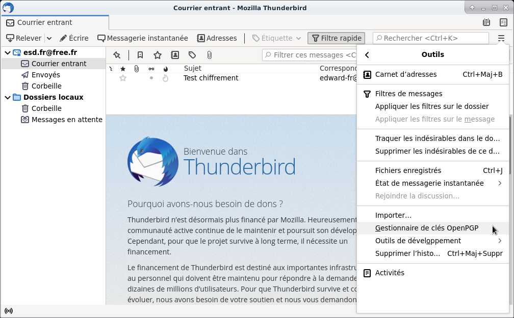Screen dimensions: 514x318
Task: Filter messages with attachments paperclip icon
Action: (210, 55)
